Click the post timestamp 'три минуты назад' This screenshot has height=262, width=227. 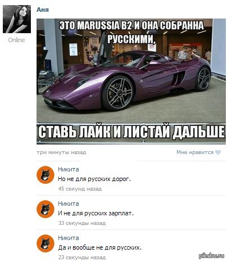coord(61,152)
